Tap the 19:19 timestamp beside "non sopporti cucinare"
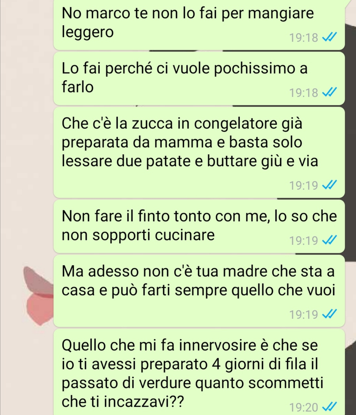 (x=304, y=241)
